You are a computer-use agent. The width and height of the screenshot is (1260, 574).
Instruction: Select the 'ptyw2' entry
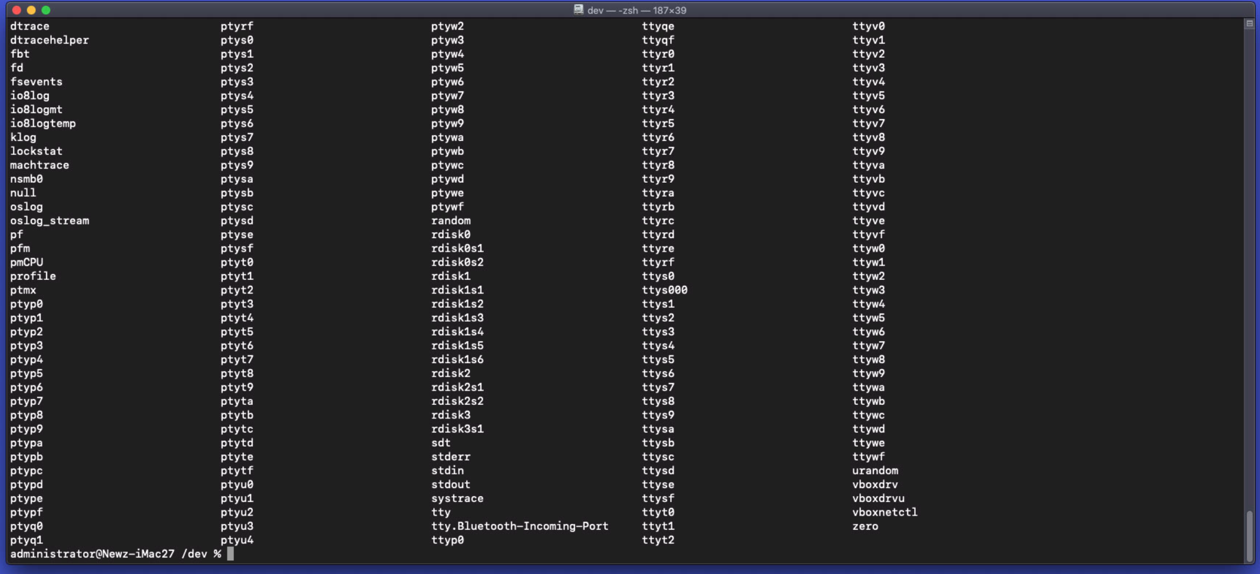(x=447, y=26)
